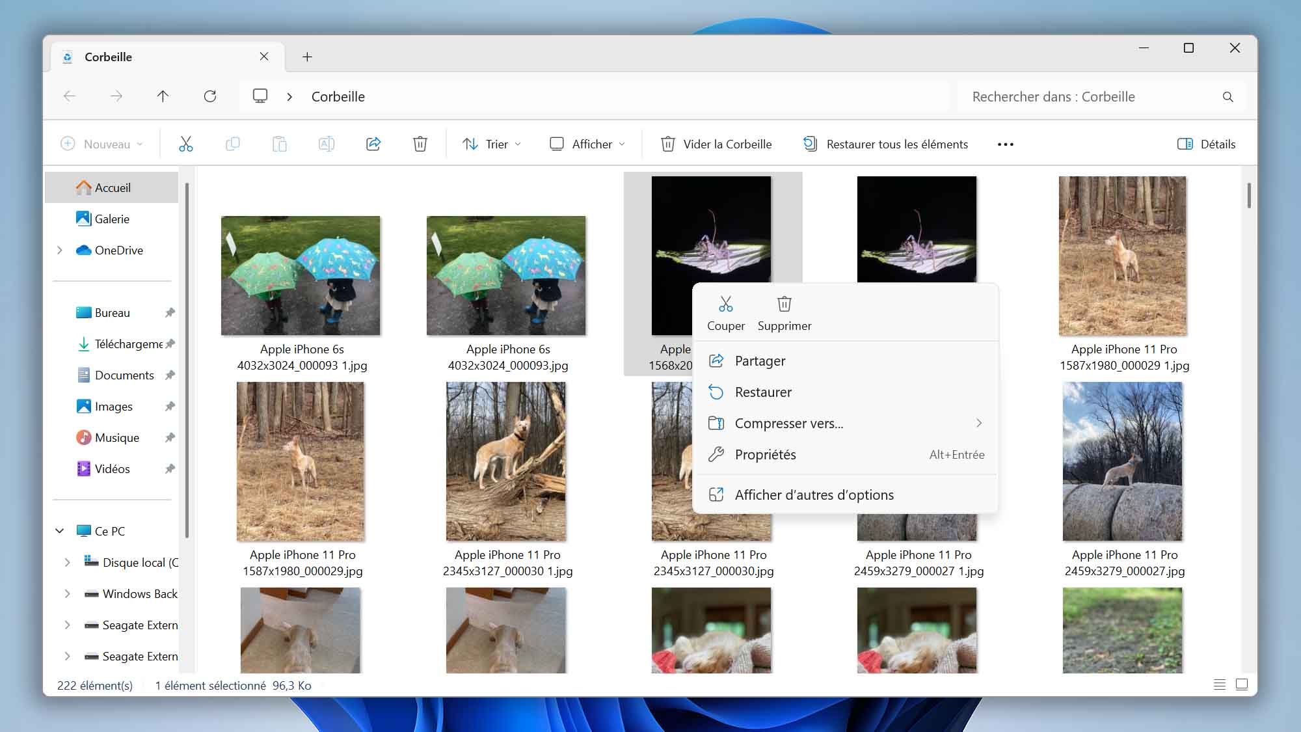Viewport: 1301px width, 732px height.
Task: Click Corbeille in the address breadcrumb
Action: 338,96
